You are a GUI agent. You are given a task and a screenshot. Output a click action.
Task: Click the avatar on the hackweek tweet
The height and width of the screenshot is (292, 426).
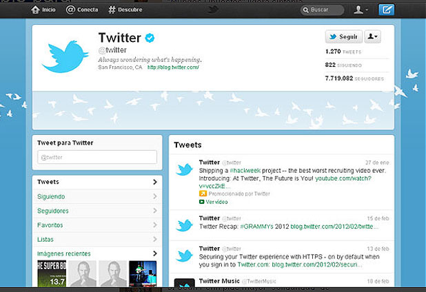coord(184,169)
